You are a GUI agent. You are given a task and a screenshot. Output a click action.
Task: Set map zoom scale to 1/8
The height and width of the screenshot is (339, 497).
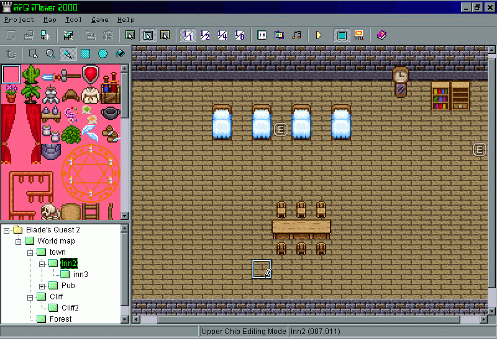pyautogui.click(x=240, y=35)
